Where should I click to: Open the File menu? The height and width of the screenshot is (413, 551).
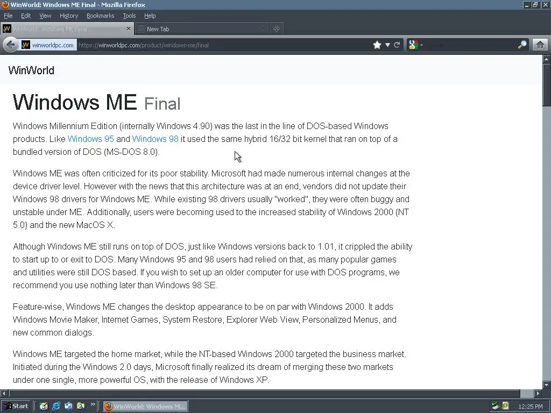(x=8, y=16)
